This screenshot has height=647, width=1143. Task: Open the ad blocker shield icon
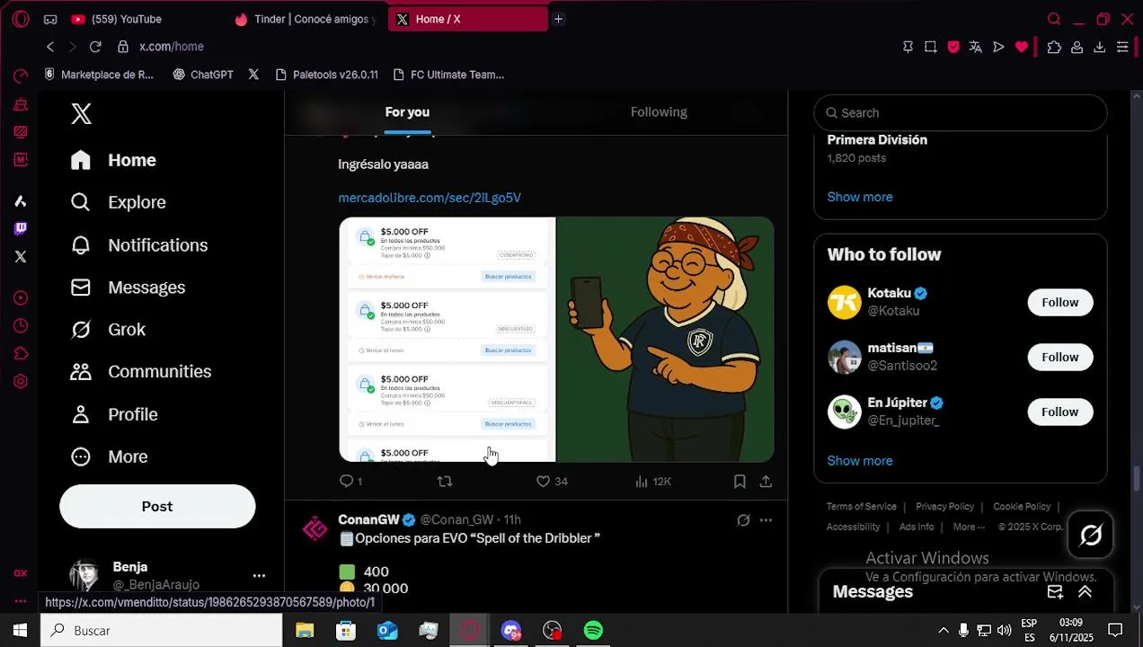tap(953, 47)
